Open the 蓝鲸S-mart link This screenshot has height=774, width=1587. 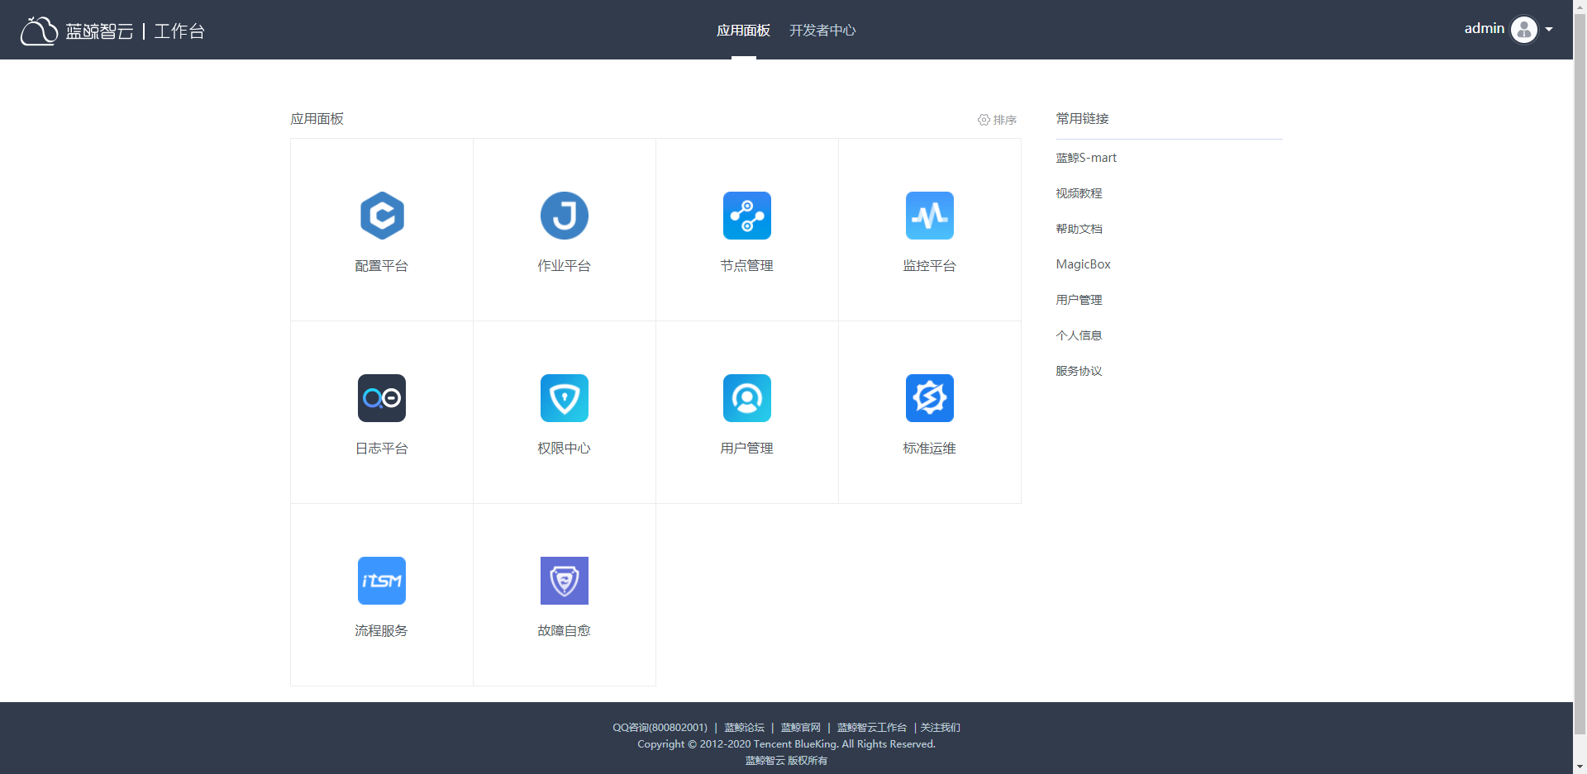(x=1086, y=158)
